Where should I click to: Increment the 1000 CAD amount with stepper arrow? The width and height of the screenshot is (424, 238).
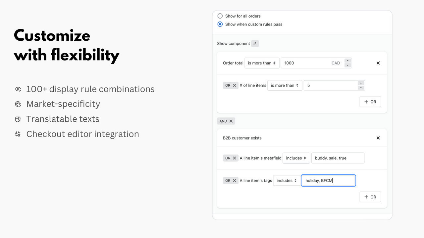(x=347, y=61)
